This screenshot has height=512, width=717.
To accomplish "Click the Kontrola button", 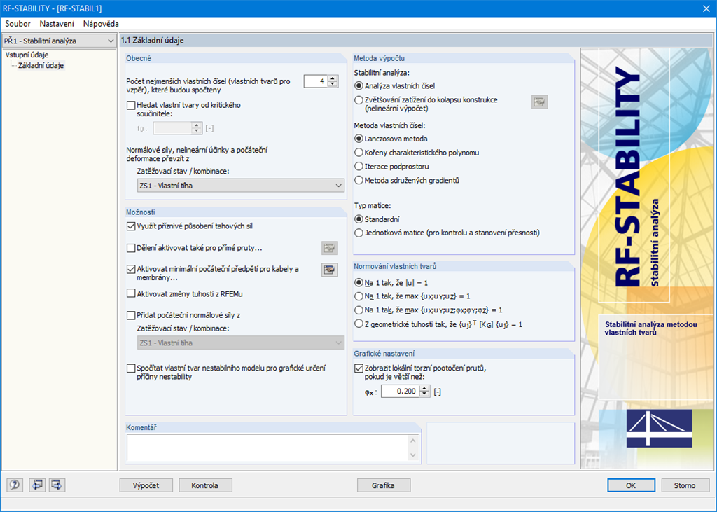I will click(205, 485).
